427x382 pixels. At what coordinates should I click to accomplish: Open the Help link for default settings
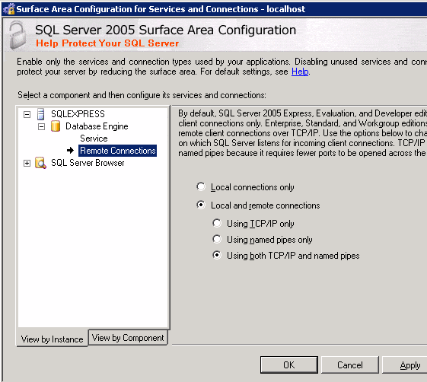[x=300, y=72]
